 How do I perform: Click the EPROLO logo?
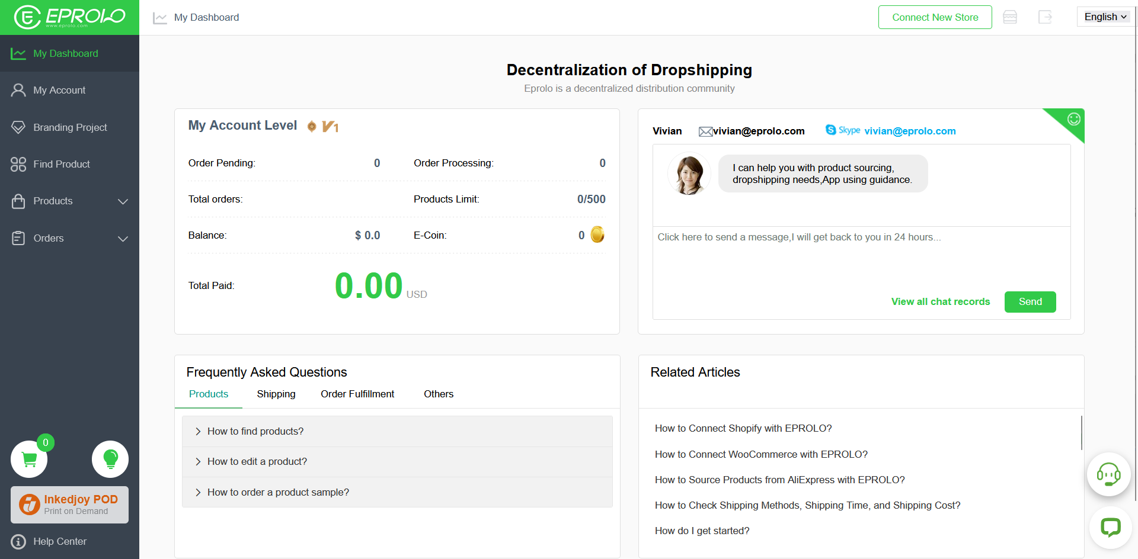[69, 17]
